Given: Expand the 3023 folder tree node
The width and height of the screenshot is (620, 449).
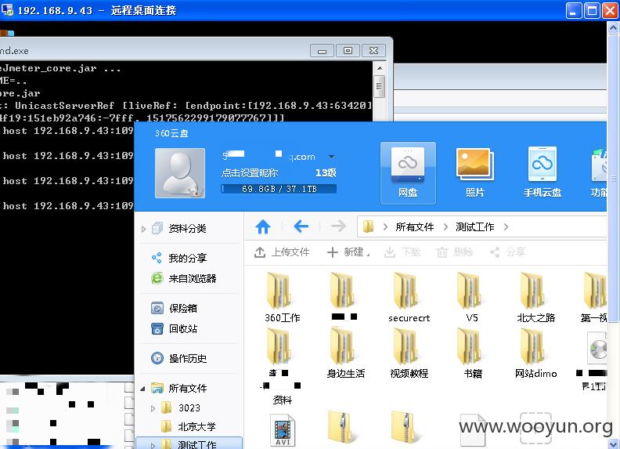Looking at the screenshot, I should click(x=153, y=407).
